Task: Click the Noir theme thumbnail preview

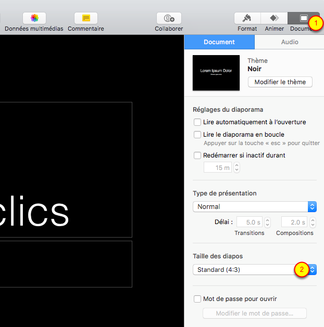Action: (216, 73)
